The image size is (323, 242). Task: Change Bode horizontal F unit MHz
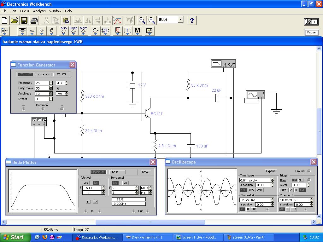(x=150, y=188)
